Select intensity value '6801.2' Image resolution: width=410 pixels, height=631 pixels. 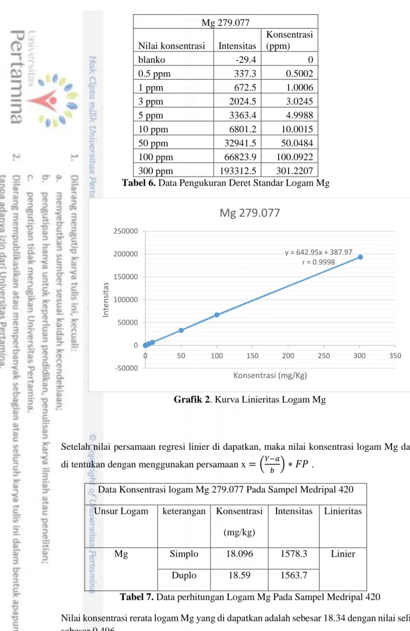243,129
